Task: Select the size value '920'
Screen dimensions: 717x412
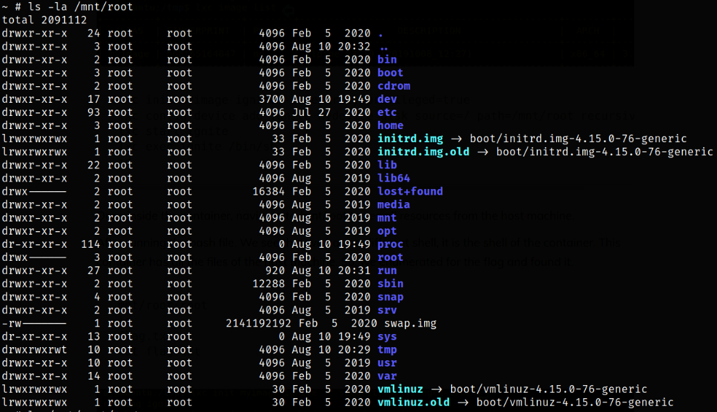Action: pos(276,271)
